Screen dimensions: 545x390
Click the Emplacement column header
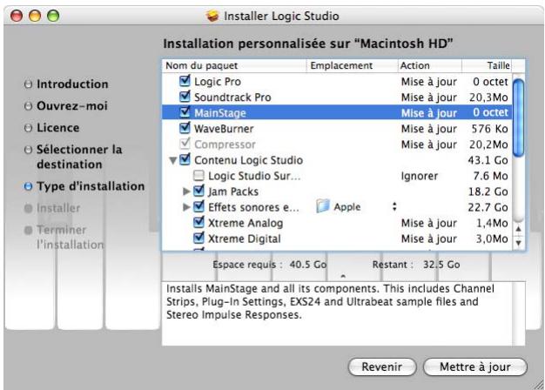(352, 65)
